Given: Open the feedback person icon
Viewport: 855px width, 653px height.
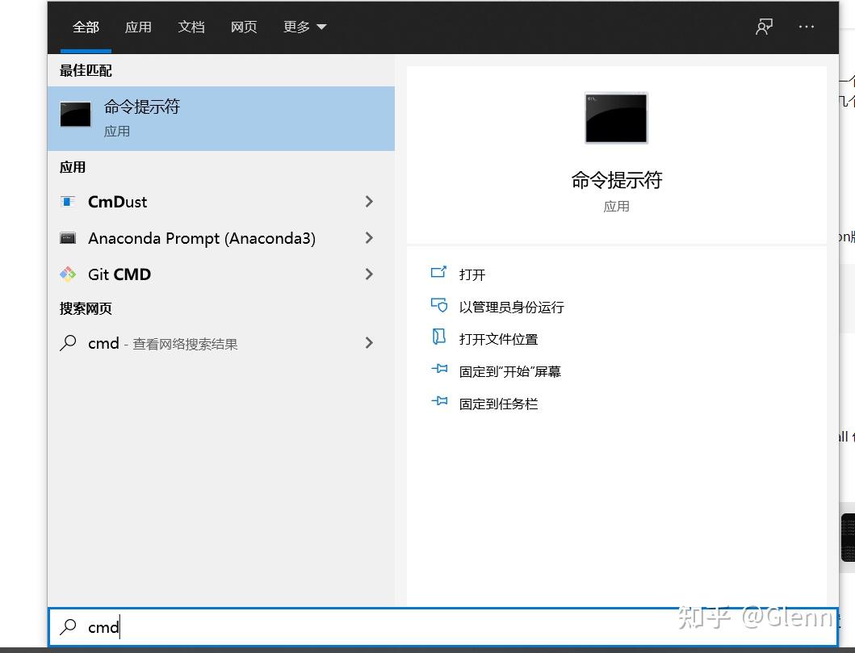Looking at the screenshot, I should (764, 27).
